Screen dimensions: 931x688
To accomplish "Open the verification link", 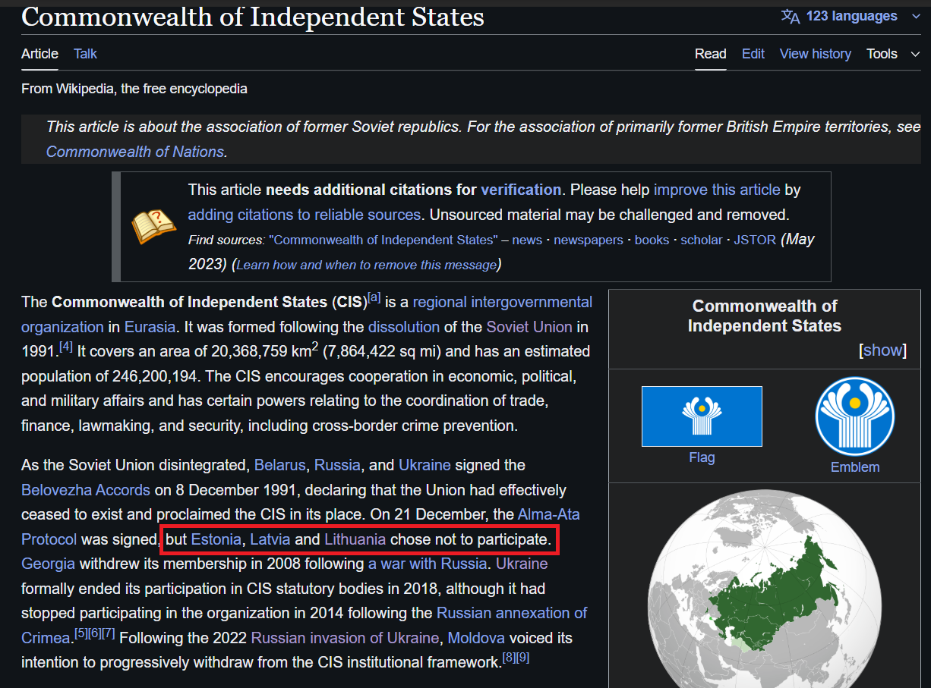I will [x=521, y=190].
